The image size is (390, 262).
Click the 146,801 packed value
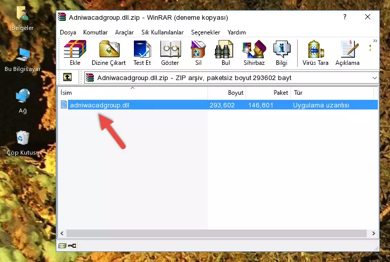click(x=261, y=105)
